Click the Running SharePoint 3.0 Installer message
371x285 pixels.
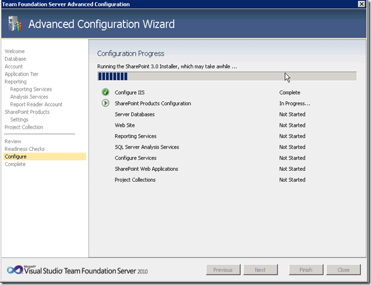(167, 67)
